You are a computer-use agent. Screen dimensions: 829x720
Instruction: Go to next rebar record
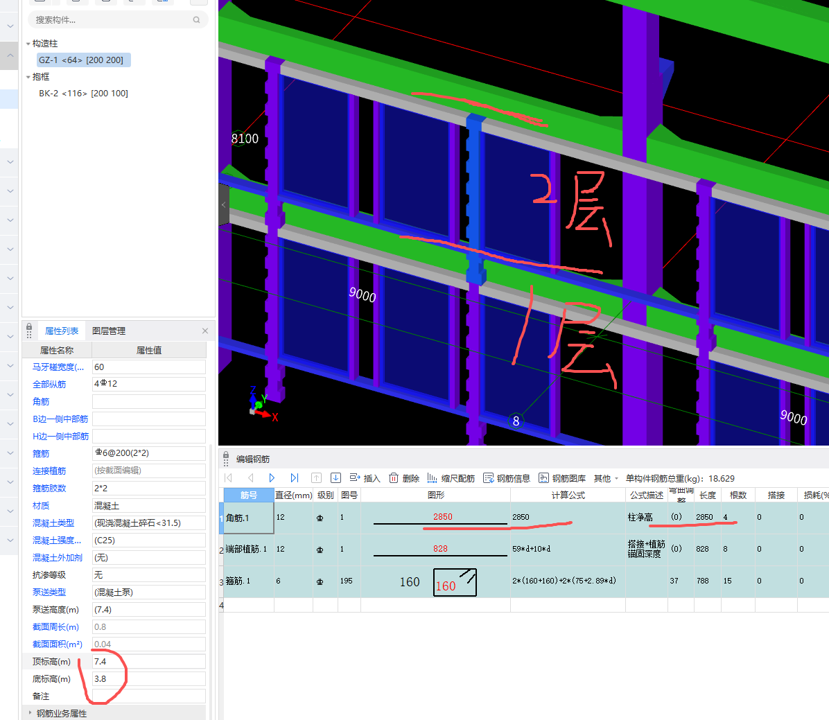272,478
